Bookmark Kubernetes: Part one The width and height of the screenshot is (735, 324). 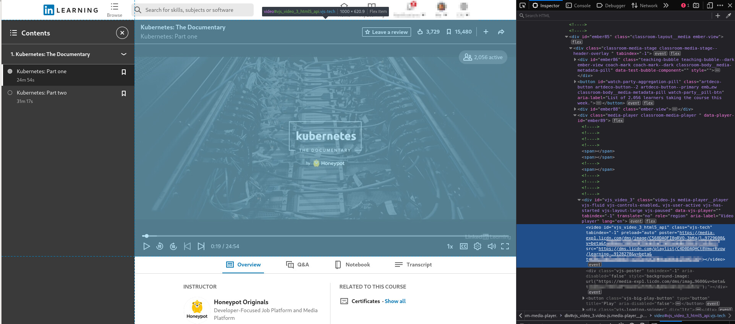tap(124, 72)
